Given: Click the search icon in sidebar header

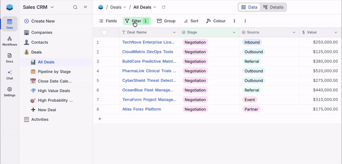Looking at the screenshot, I should (75, 7).
